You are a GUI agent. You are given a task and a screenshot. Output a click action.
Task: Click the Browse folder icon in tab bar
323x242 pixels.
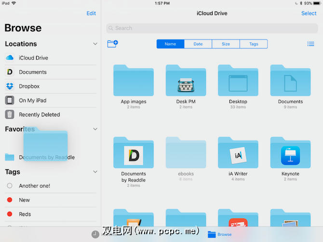point(212,234)
